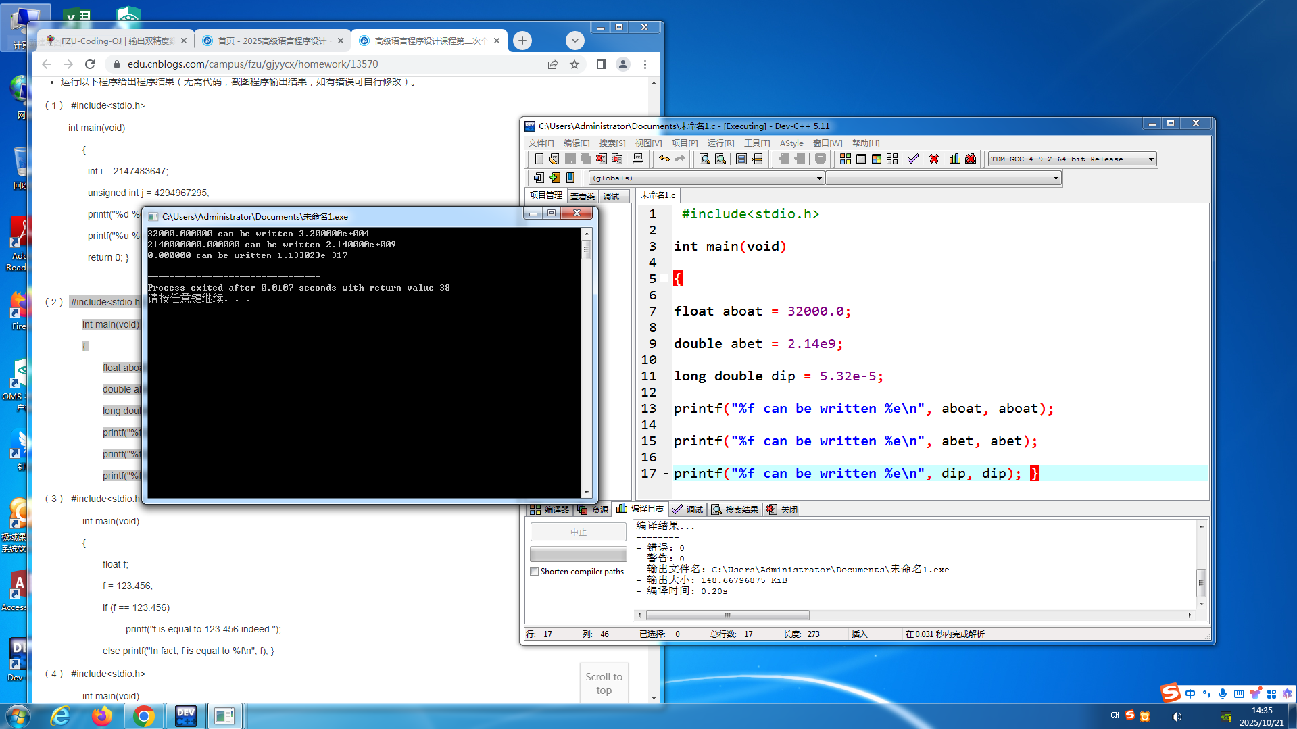Collapse the code fold at line 5

coord(664,278)
